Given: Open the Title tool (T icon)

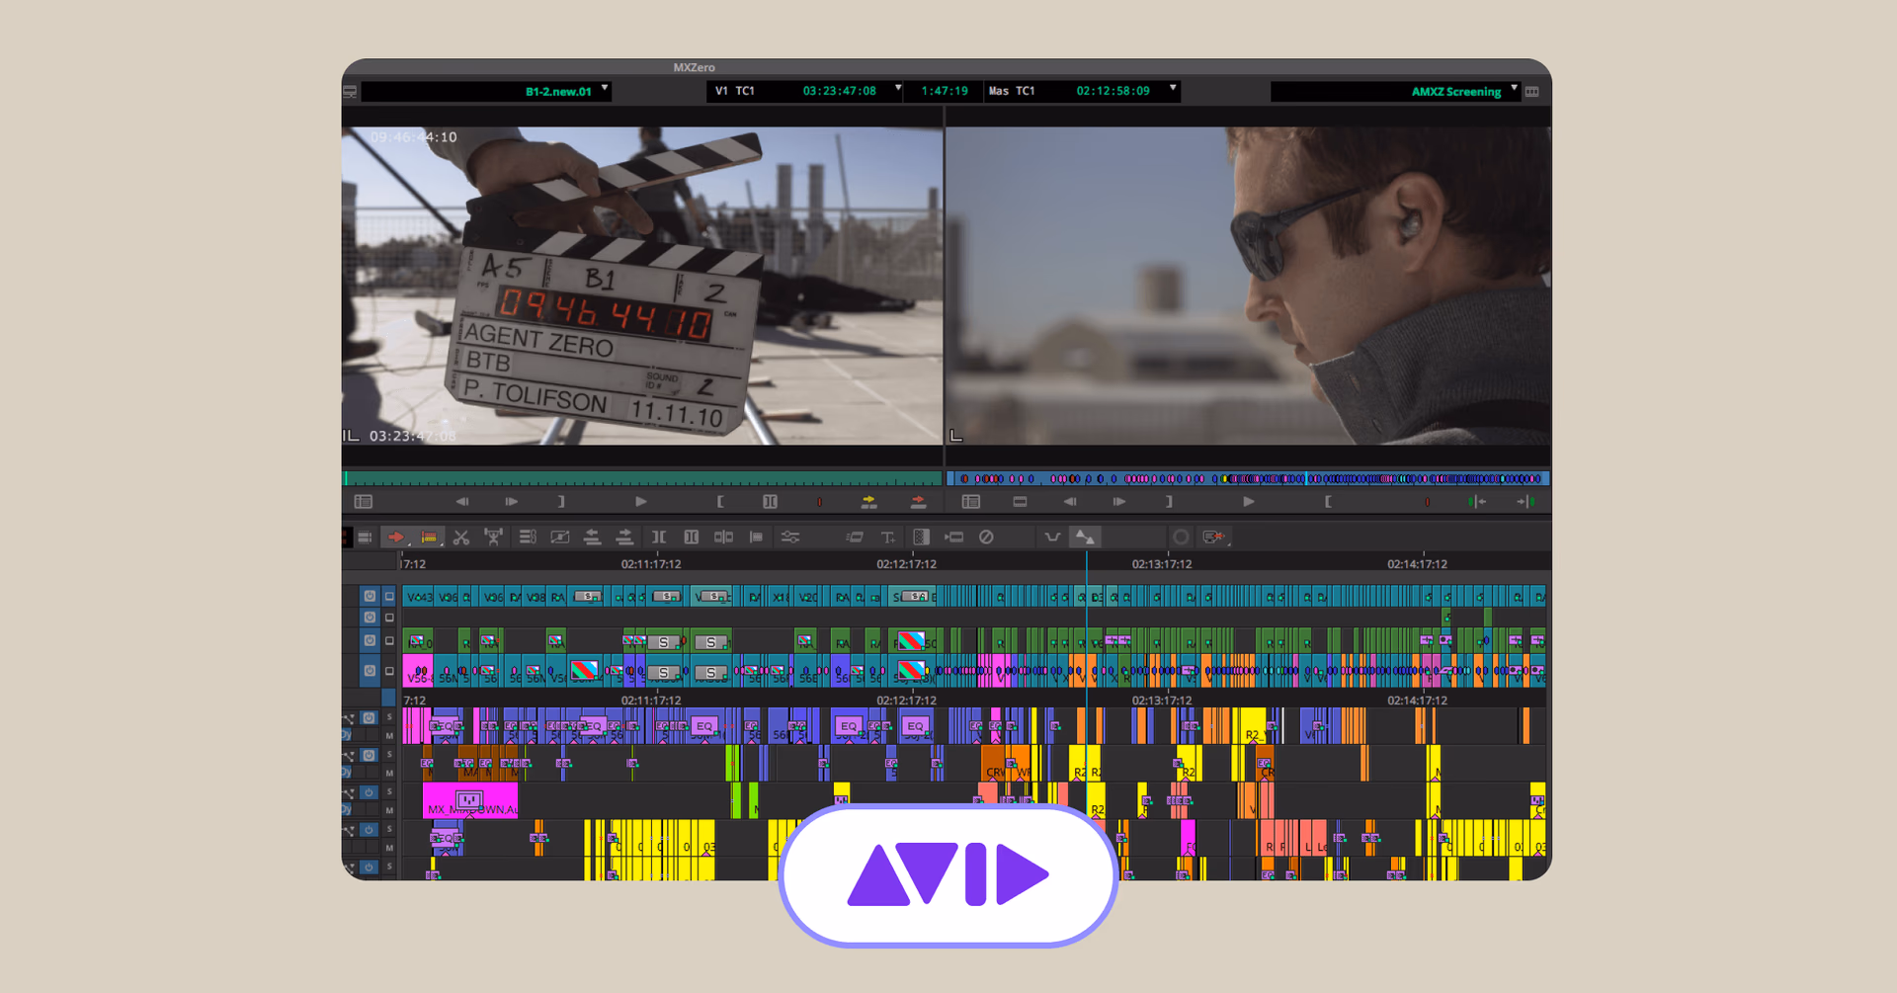Looking at the screenshot, I should [x=887, y=538].
